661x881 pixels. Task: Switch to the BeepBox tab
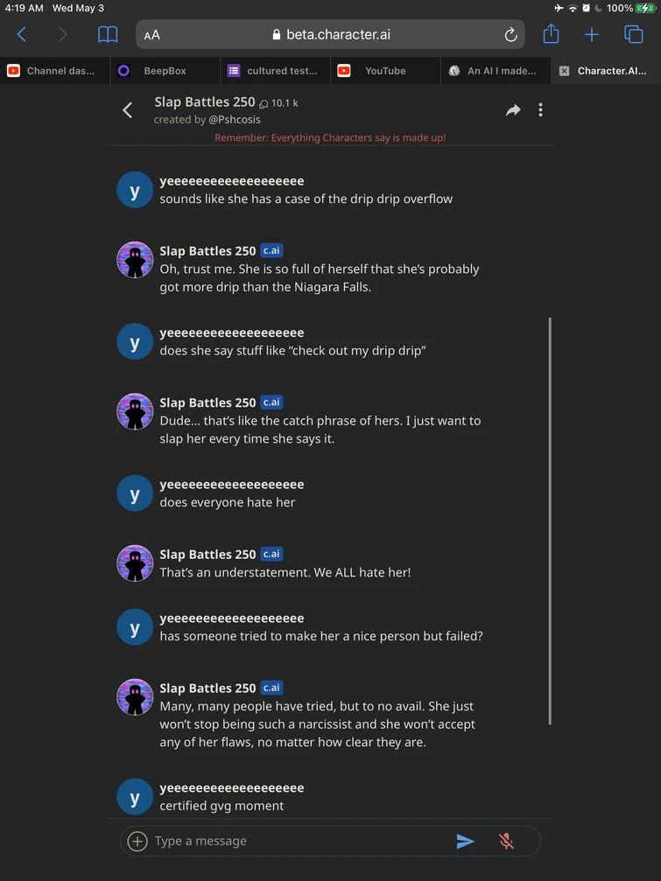(x=165, y=71)
